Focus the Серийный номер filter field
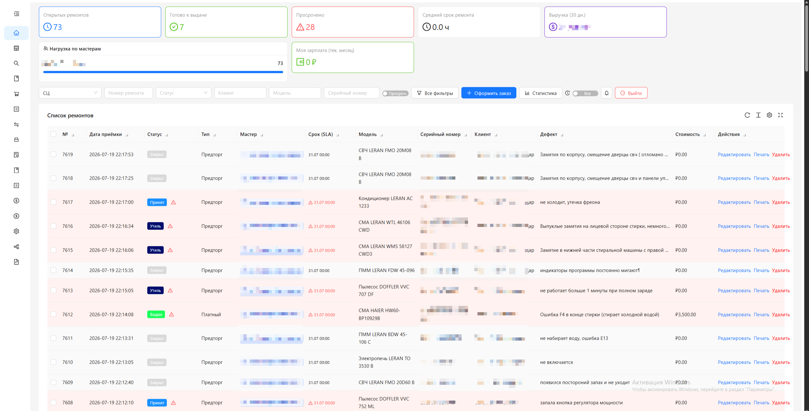The image size is (809, 411). coord(351,93)
